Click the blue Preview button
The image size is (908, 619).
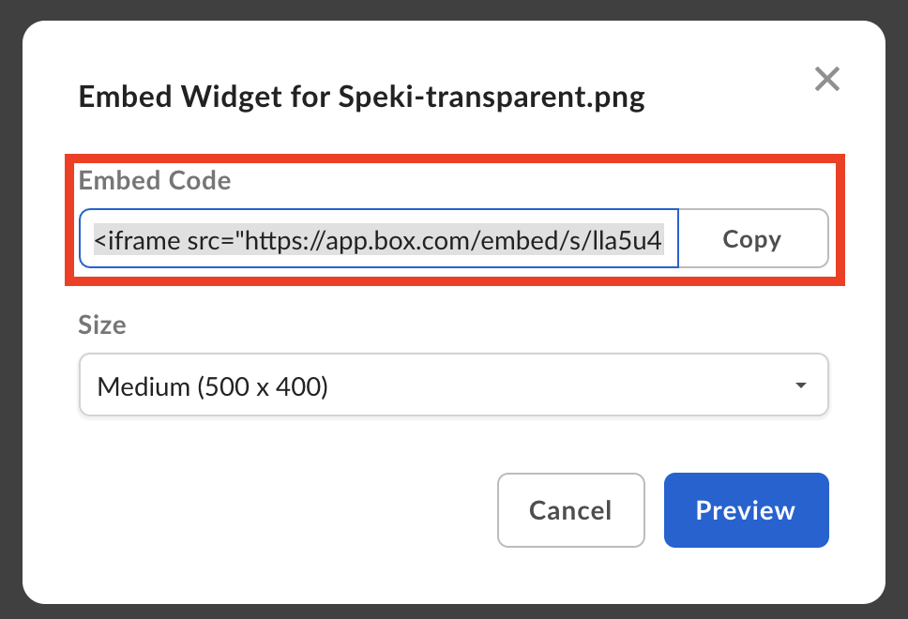pyautogui.click(x=746, y=510)
